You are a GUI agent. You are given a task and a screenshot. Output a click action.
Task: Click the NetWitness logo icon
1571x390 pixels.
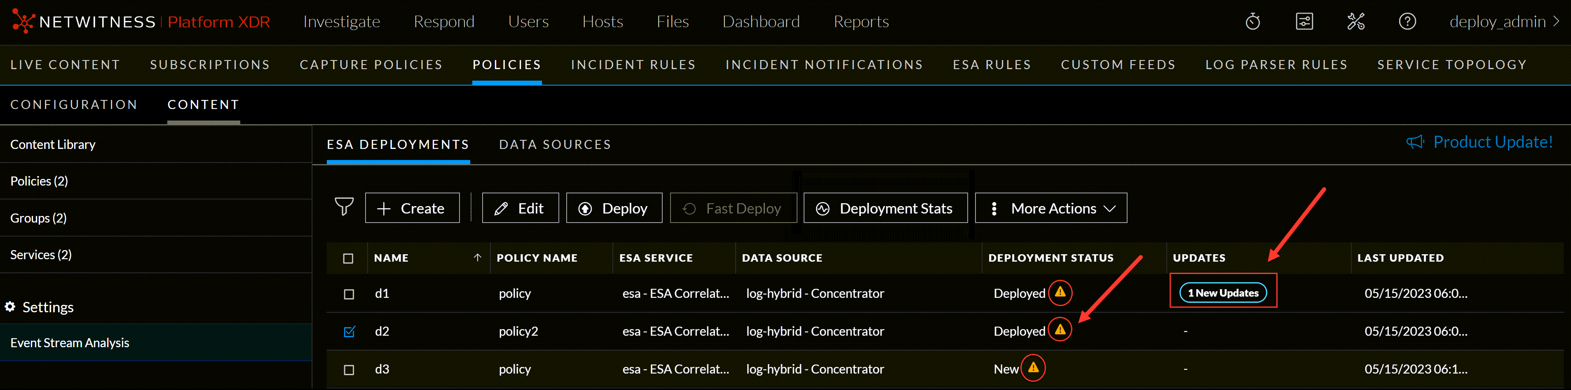(x=23, y=21)
